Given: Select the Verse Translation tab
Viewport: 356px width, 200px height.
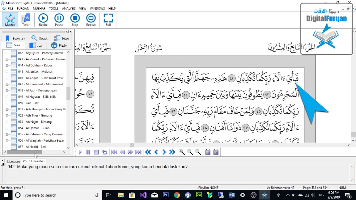Looking at the screenshot, I should (x=34, y=161).
